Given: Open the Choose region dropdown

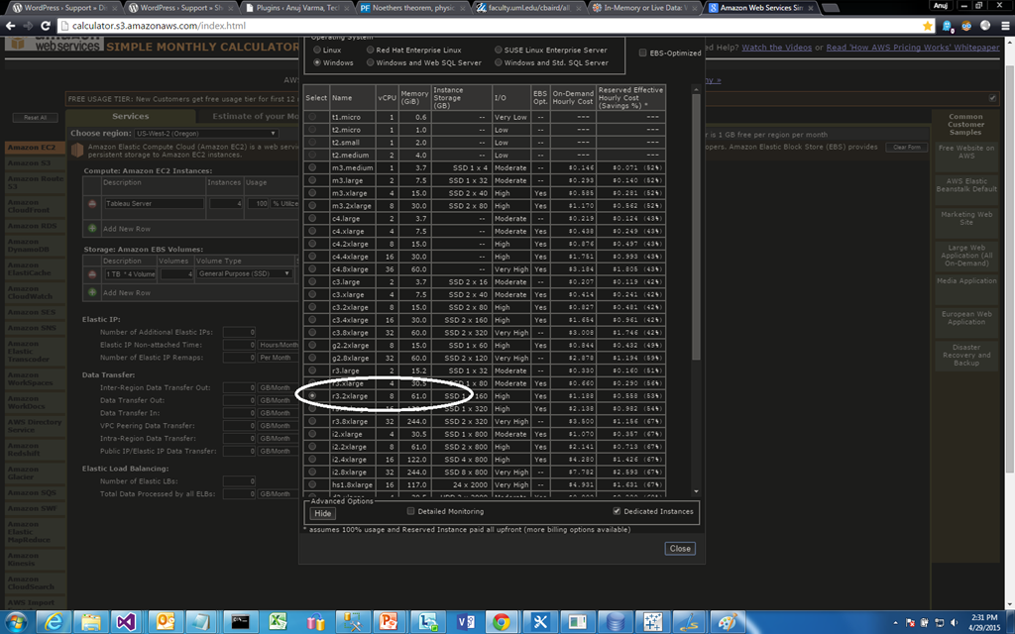Looking at the screenshot, I should pos(206,134).
